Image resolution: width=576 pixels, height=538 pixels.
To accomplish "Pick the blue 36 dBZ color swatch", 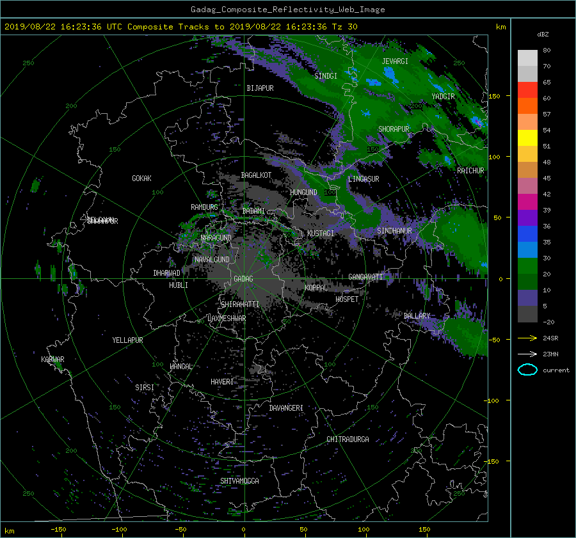I will click(x=527, y=233).
